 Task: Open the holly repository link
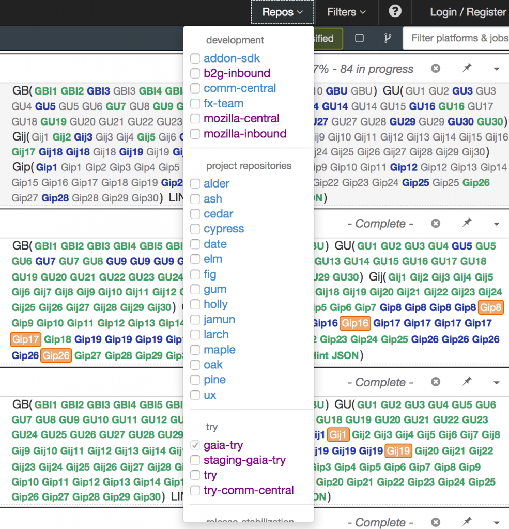pyautogui.click(x=215, y=304)
